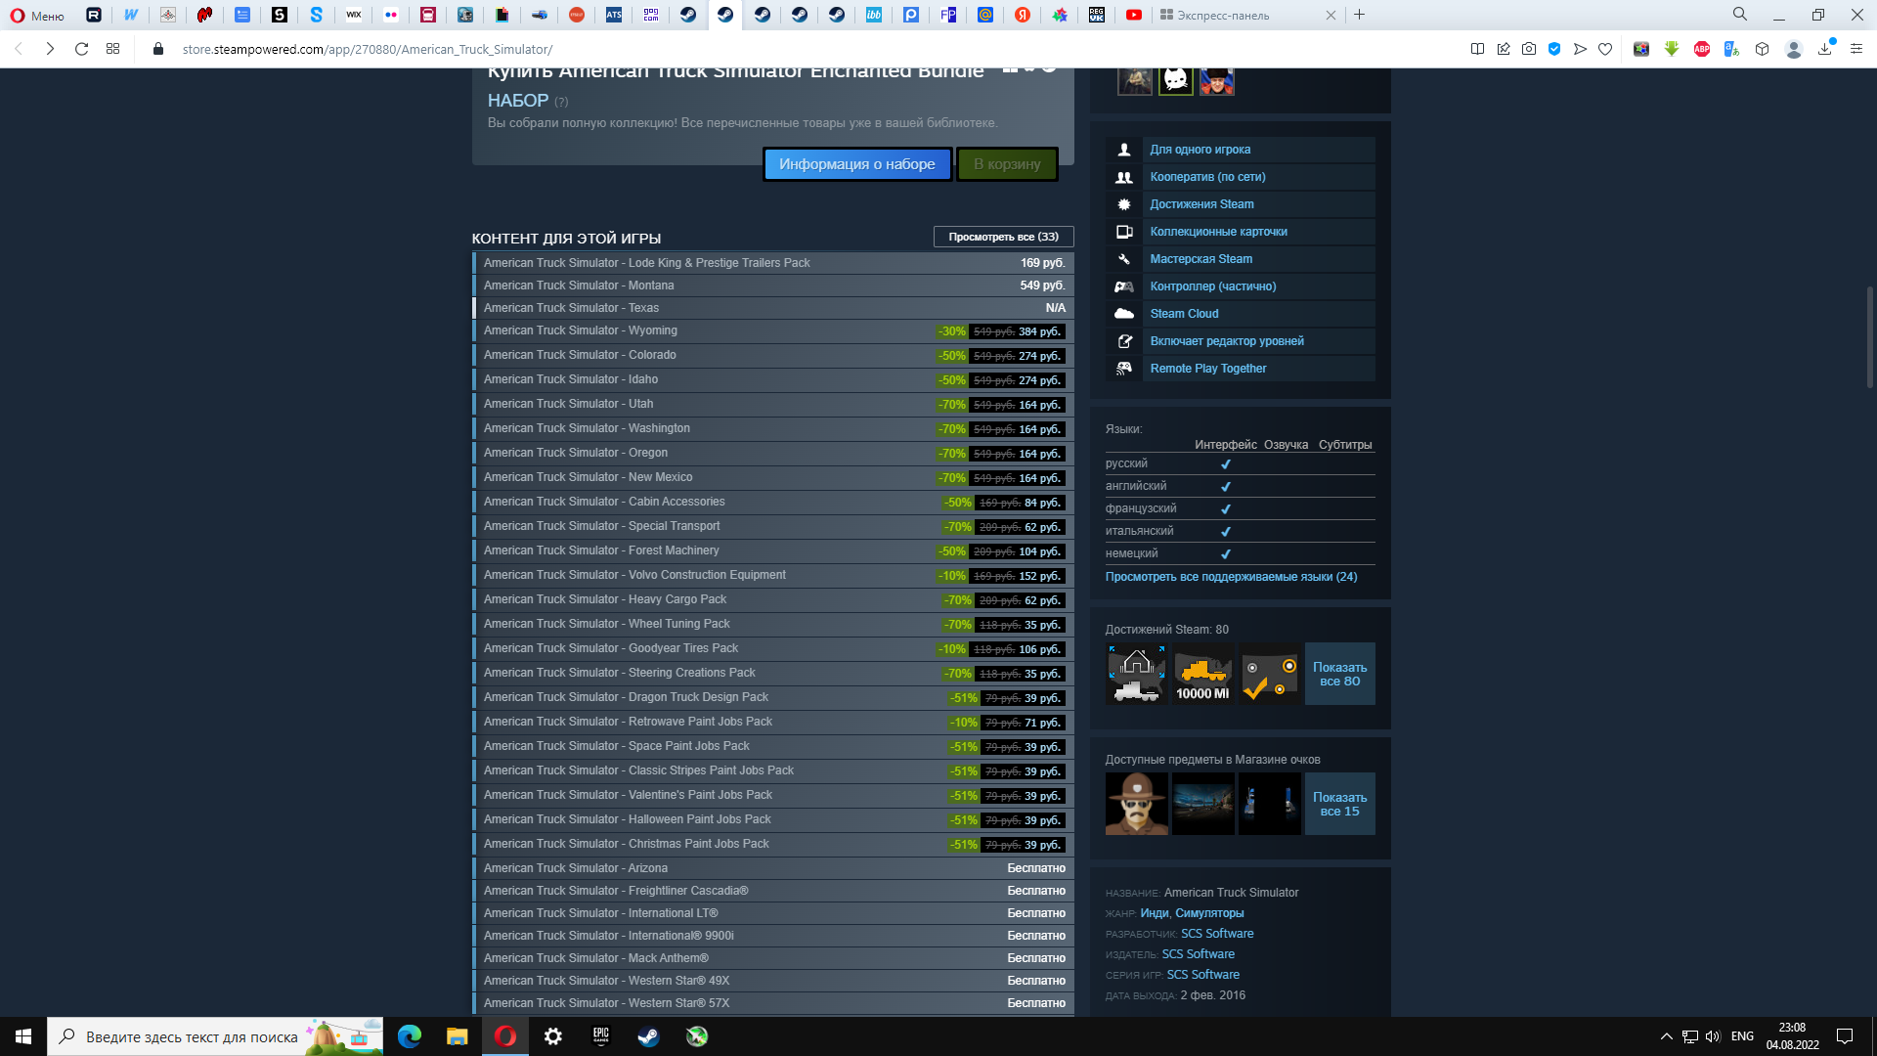1877x1056 pixels.
Task: Expand system tray hidden icons chevron
Action: point(1666,1036)
